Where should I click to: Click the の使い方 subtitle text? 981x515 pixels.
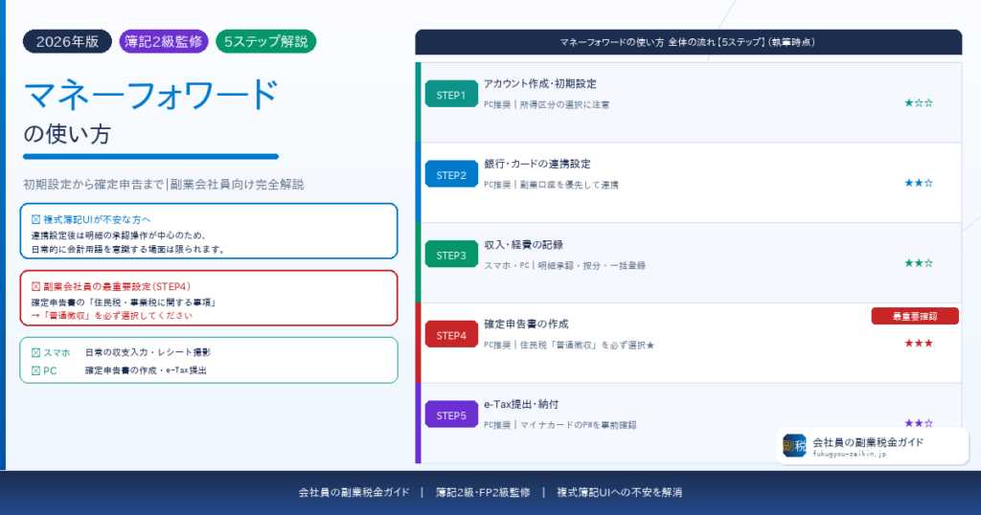pyautogui.click(x=67, y=134)
